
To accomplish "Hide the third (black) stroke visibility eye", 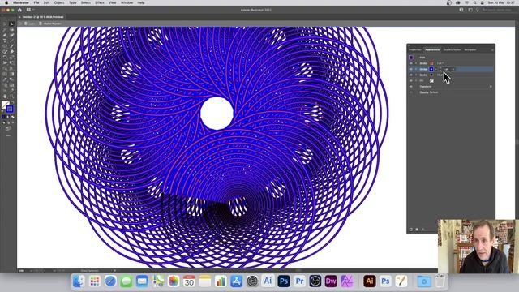I will tap(411, 75).
